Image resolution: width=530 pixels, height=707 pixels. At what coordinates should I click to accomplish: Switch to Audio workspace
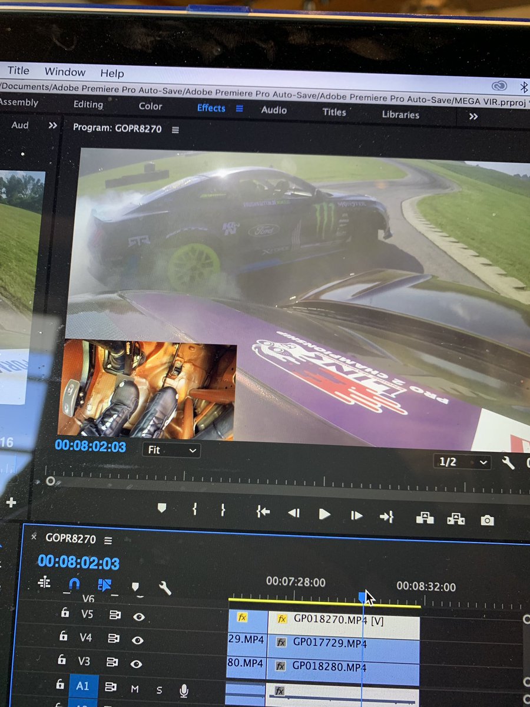(274, 110)
